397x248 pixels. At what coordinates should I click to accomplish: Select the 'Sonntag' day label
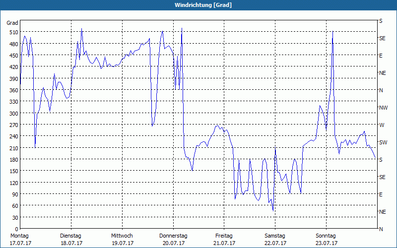[x=326, y=236]
